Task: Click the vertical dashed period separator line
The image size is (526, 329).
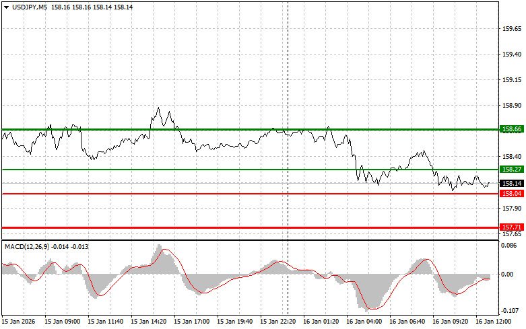Action: 288,135
